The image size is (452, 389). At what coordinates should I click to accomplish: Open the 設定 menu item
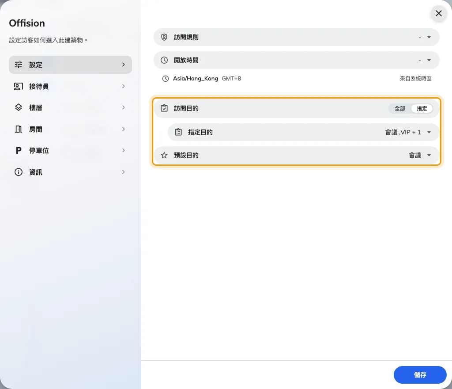point(70,65)
